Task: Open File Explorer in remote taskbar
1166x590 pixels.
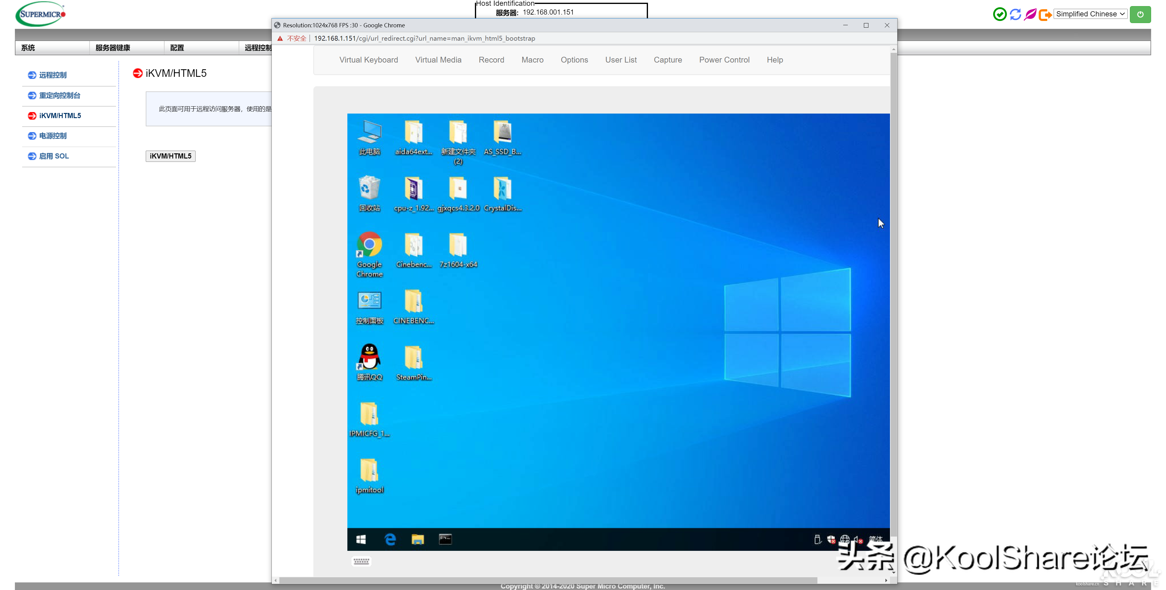Action: 417,539
